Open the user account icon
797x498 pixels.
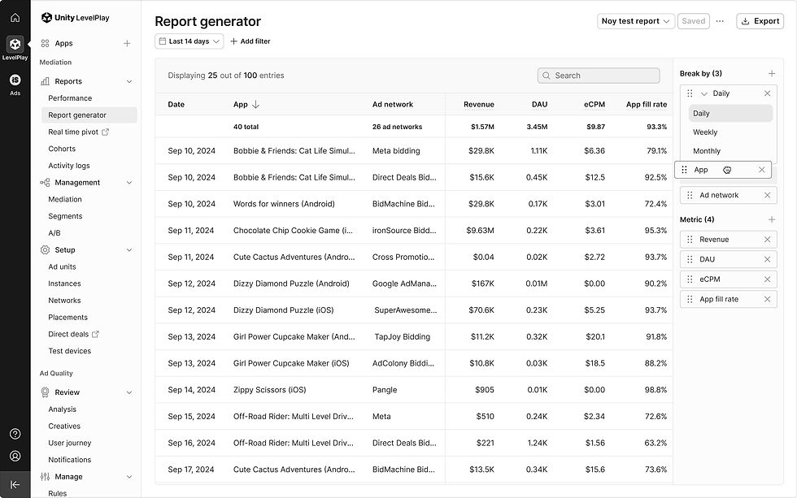point(15,456)
